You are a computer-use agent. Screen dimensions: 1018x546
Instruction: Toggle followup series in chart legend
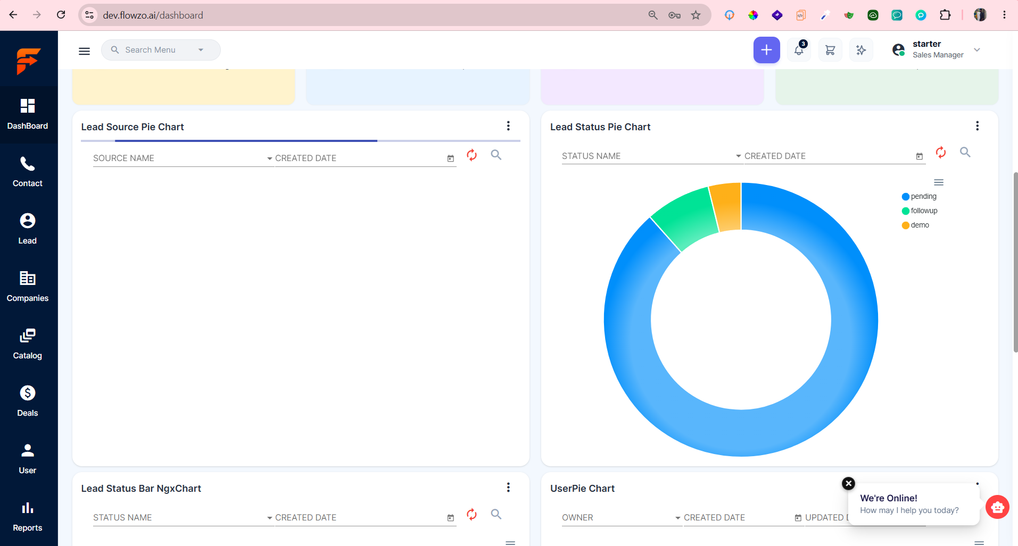pyautogui.click(x=920, y=211)
